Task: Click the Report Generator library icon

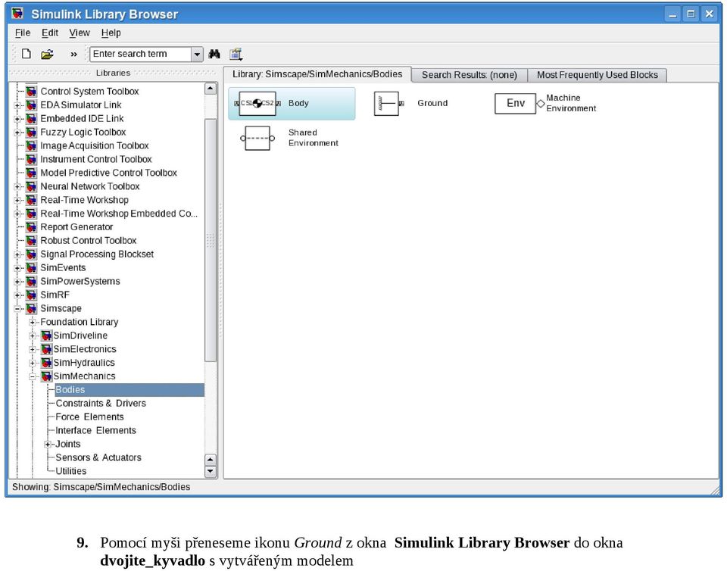Action: 31,226
